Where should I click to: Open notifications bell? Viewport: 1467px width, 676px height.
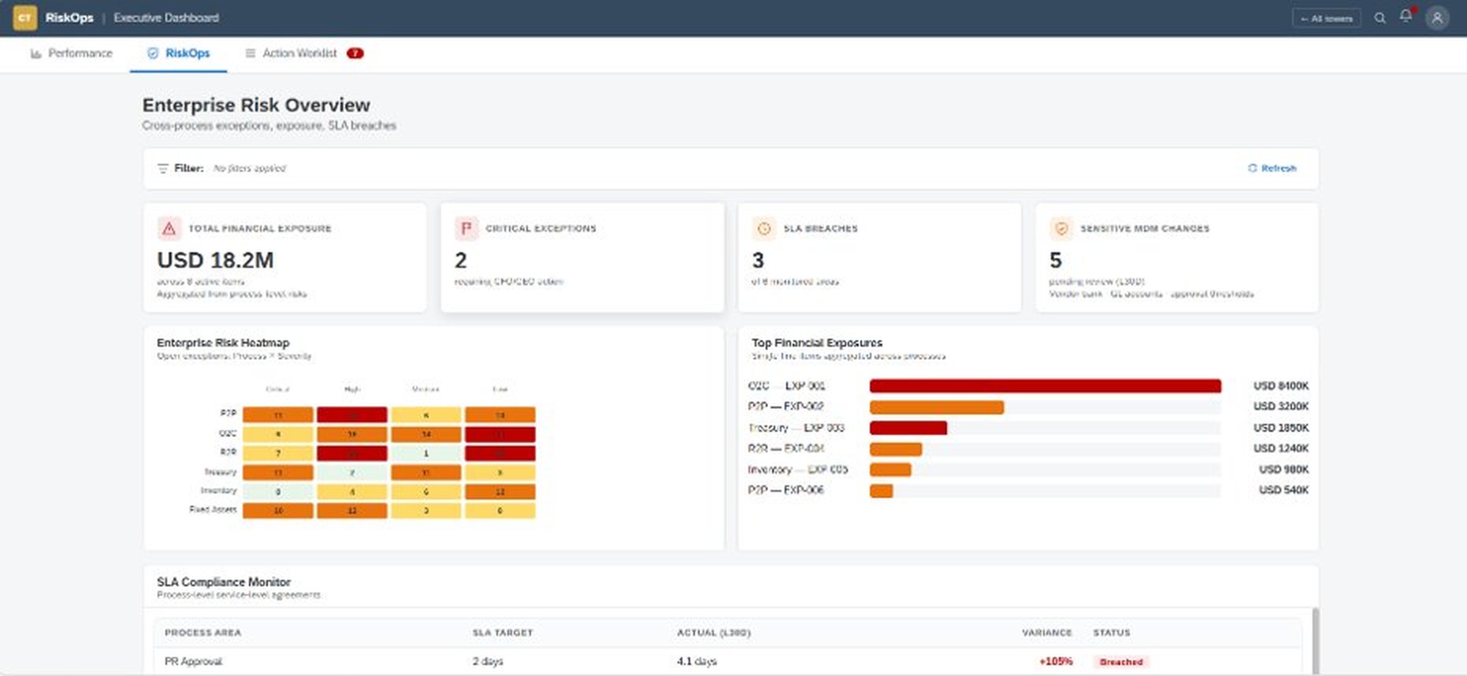tap(1406, 16)
